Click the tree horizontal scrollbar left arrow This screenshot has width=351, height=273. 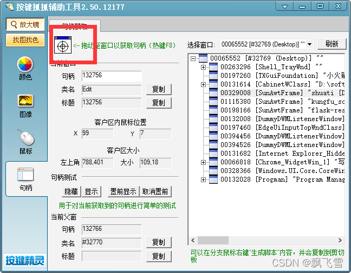pos(193,241)
